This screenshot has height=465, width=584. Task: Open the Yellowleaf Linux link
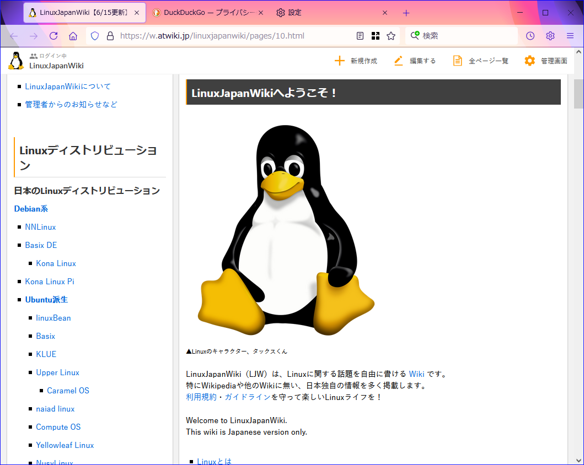pos(65,446)
